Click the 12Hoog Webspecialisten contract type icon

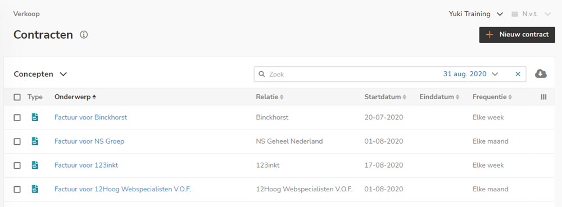35,189
